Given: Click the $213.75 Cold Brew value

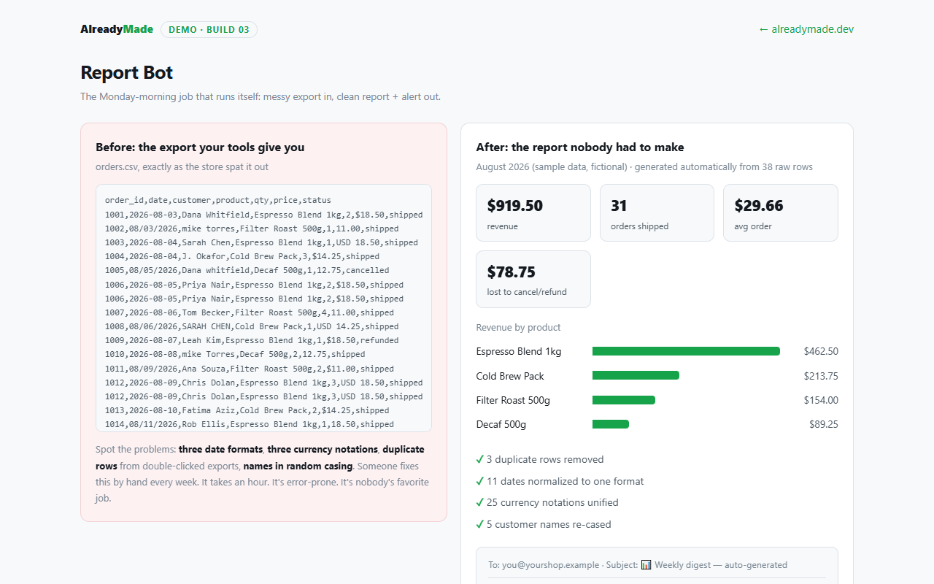Looking at the screenshot, I should 821,376.
